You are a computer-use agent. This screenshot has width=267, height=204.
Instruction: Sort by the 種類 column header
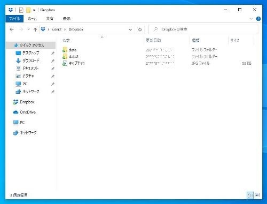195,41
